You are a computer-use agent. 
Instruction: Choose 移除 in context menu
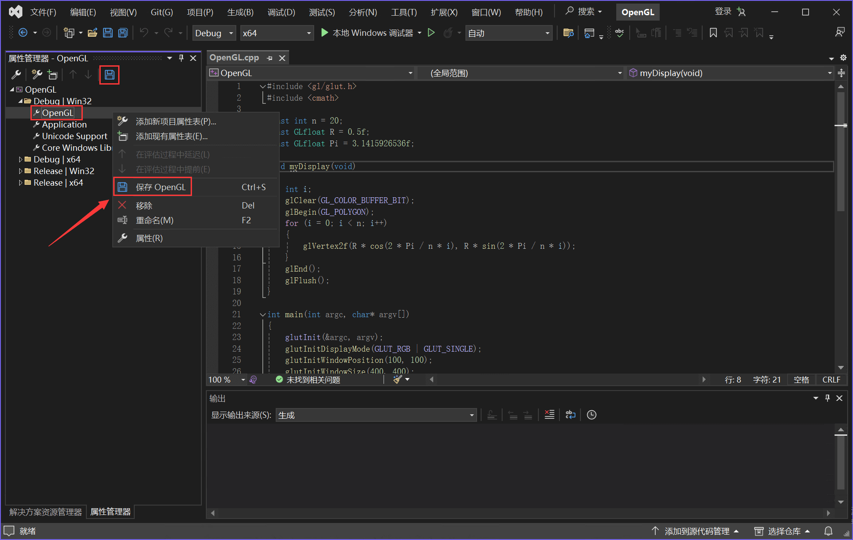196,205
